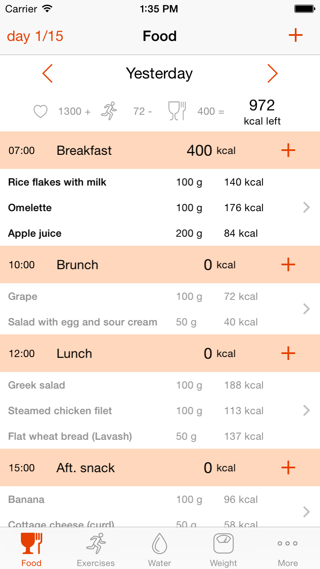Image resolution: width=320 pixels, height=569 pixels.
Task: Open Aft. snack suggestions chevron
Action: tap(306, 512)
